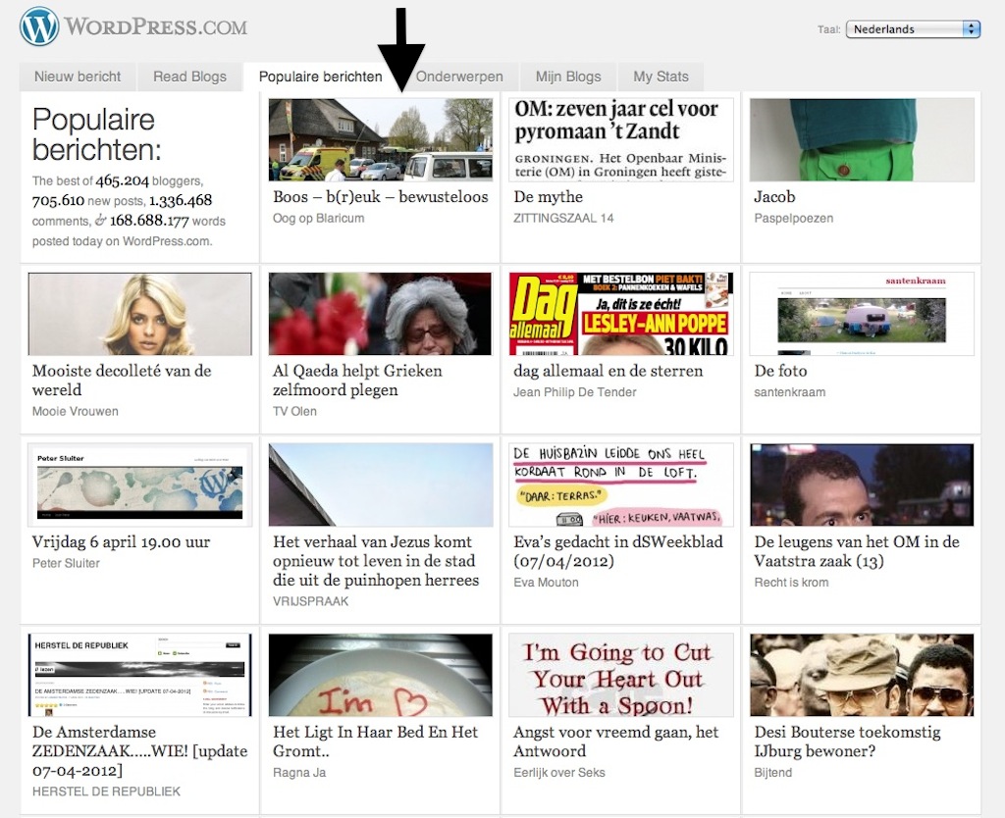Click the 'Cut Your Heart Out' image
The image size is (1005, 818).
620,675
